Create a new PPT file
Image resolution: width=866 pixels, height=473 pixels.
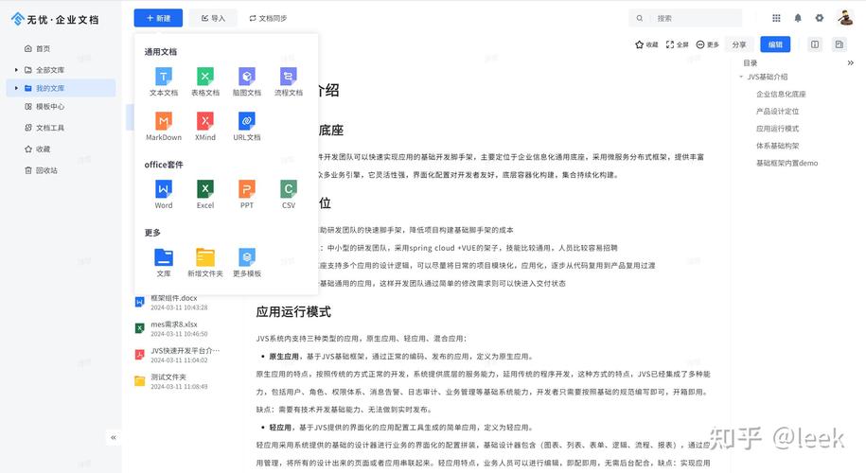[247, 194]
